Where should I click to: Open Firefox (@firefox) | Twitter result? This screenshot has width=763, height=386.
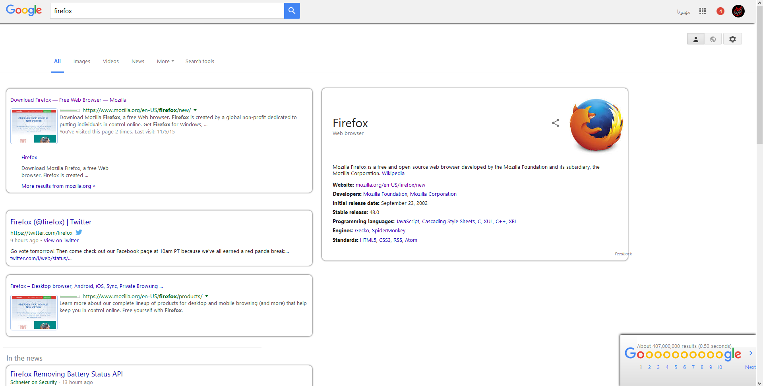[x=51, y=222]
